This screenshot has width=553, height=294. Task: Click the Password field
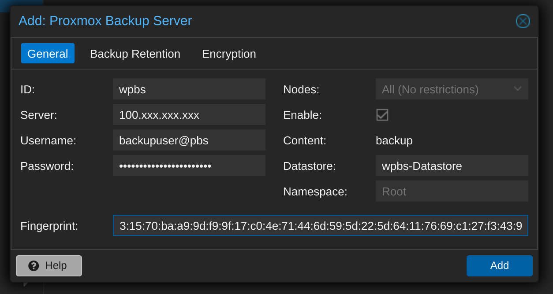pos(189,166)
